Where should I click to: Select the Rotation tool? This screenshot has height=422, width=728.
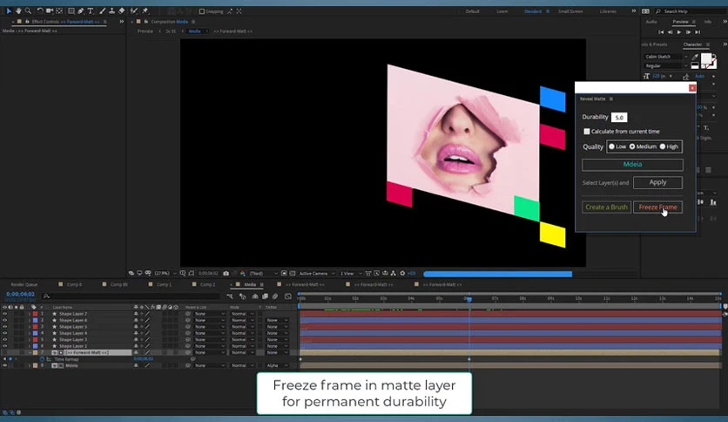tap(40, 10)
